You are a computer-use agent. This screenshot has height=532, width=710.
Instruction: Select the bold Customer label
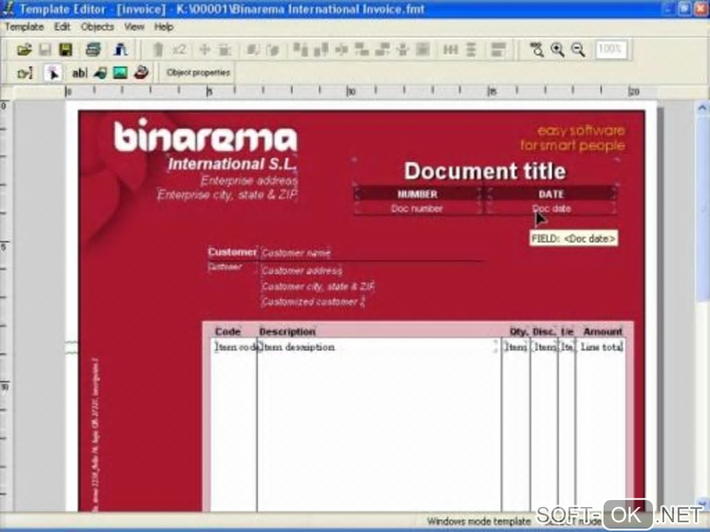click(232, 252)
